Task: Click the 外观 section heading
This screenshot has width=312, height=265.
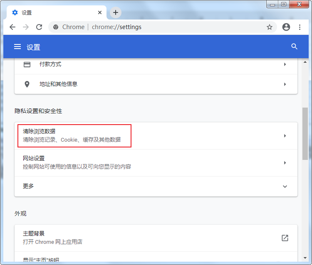Action: pos(20,213)
